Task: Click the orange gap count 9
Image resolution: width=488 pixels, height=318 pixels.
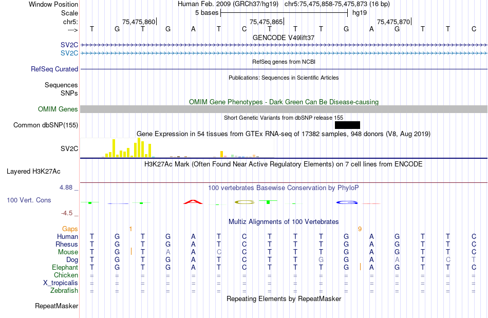Action: pyautogui.click(x=360, y=229)
